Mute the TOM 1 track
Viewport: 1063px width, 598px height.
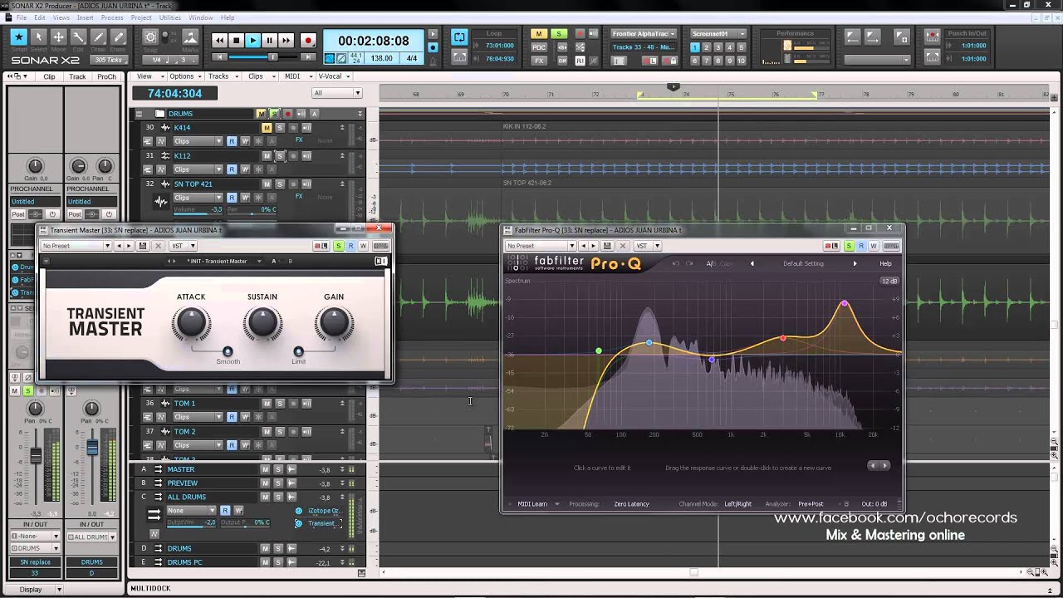point(267,404)
